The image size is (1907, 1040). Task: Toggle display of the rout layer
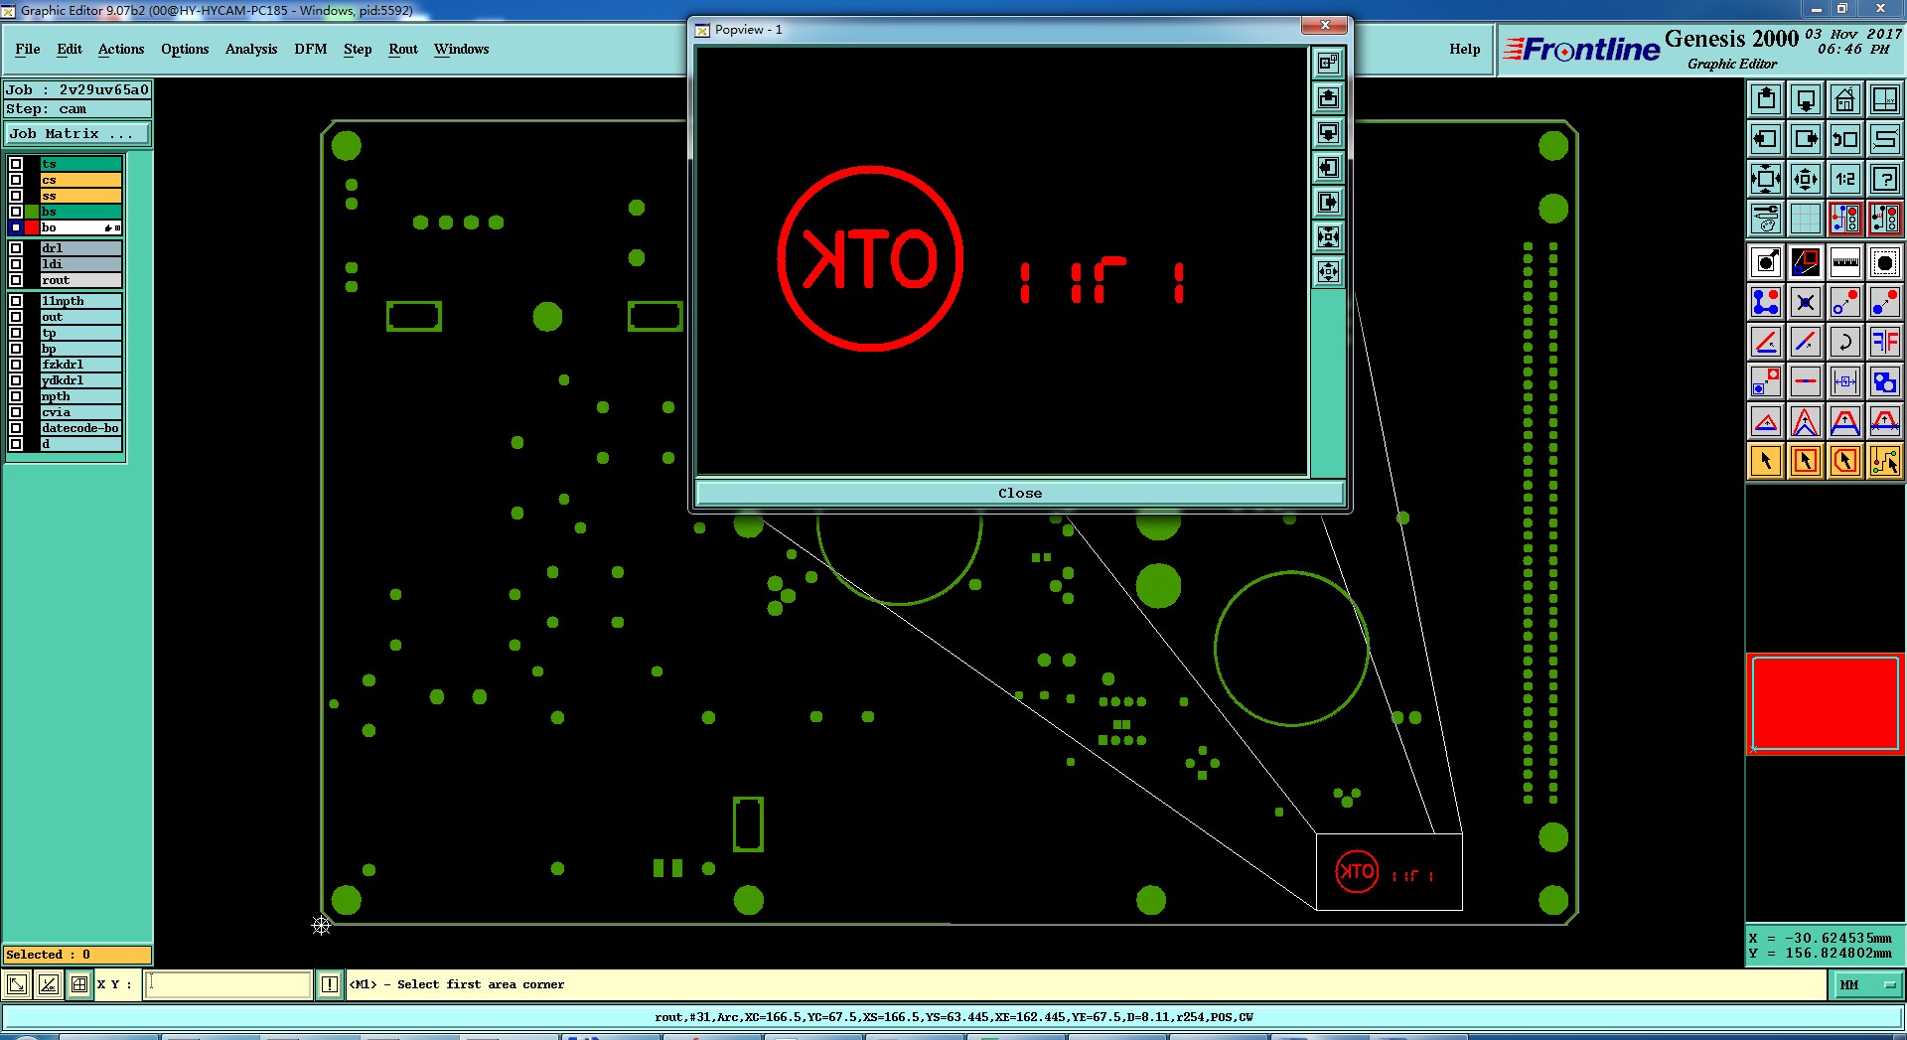click(x=16, y=280)
